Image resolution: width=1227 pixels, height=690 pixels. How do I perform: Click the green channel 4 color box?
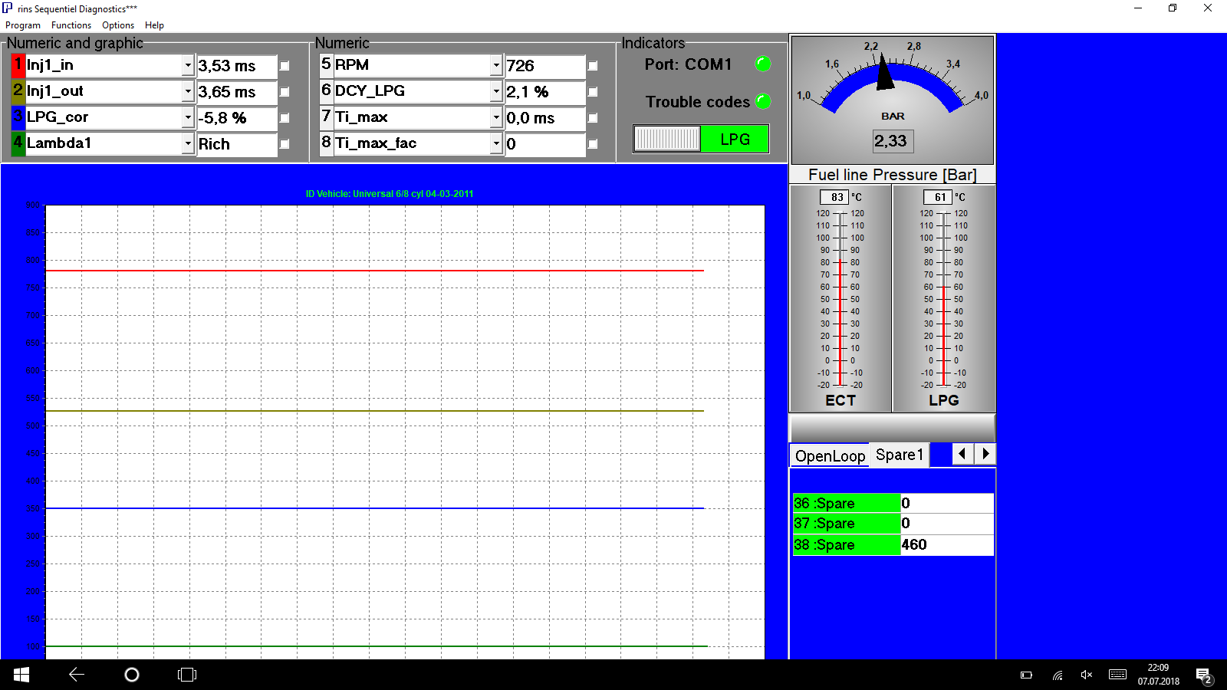(18, 143)
